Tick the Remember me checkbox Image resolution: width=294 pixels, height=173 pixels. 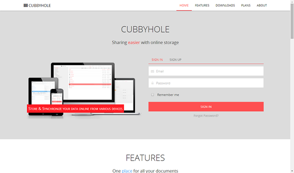tap(153, 95)
